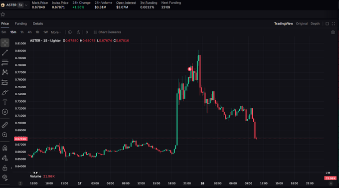This screenshot has width=339, height=188.
Task: Select the 1D timeframe
Action: click(37, 32)
